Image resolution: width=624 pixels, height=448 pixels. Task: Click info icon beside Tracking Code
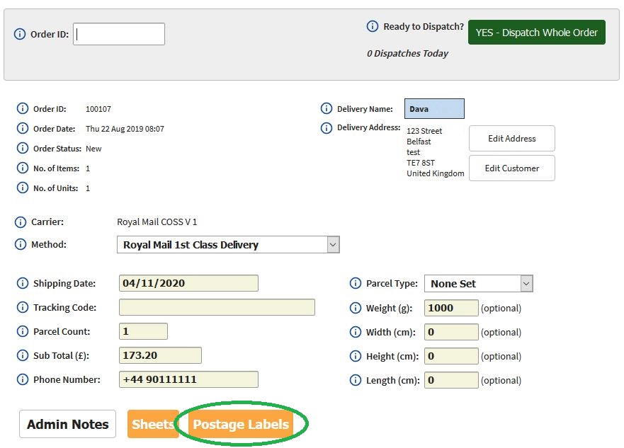point(23,307)
